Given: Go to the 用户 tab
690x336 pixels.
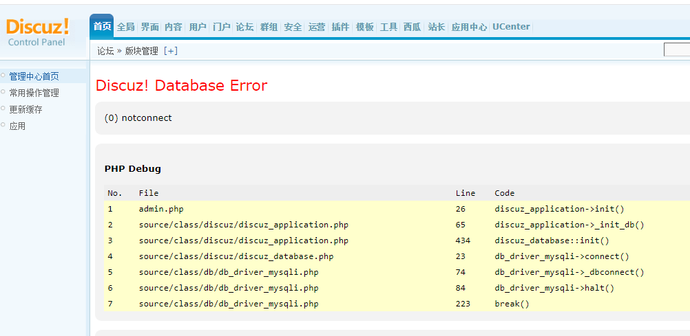Looking at the screenshot, I should (198, 27).
